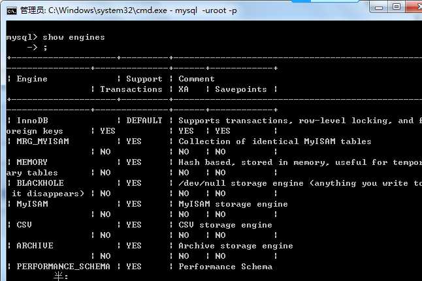This screenshot has height=281, width=422.
Task: Click the BLACKHOLE engine name
Action: click(x=40, y=183)
